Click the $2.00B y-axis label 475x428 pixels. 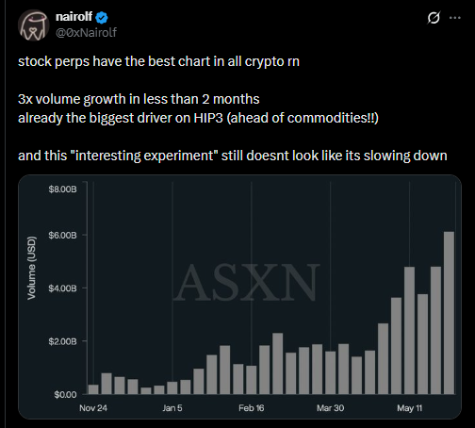[62, 341]
